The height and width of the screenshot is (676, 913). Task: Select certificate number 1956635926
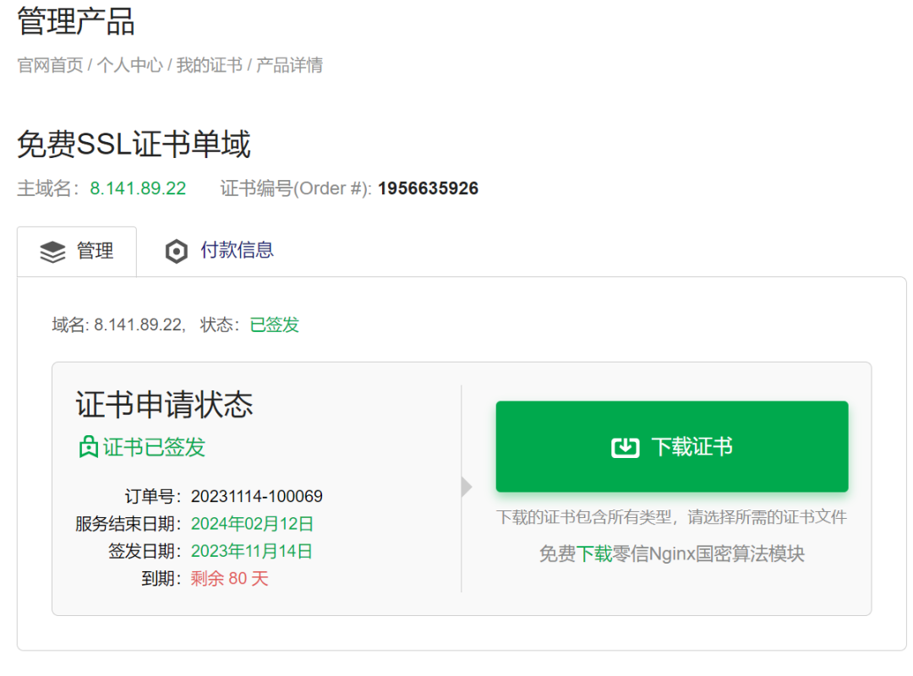pyautogui.click(x=428, y=188)
